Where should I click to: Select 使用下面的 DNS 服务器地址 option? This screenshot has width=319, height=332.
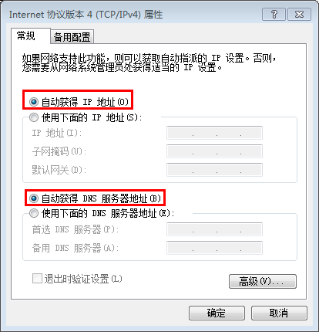click(x=34, y=213)
